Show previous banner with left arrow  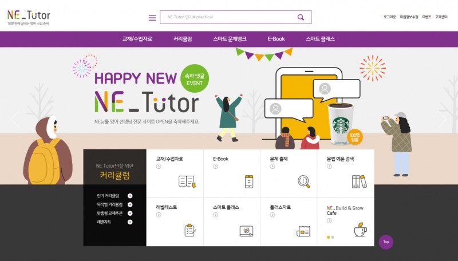(x=14, y=119)
